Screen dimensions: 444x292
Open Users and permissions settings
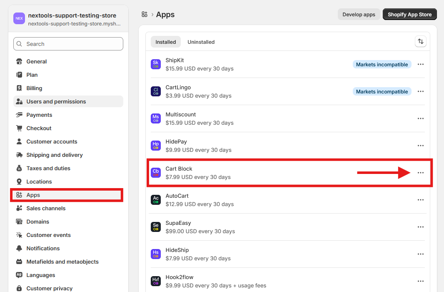pos(56,101)
